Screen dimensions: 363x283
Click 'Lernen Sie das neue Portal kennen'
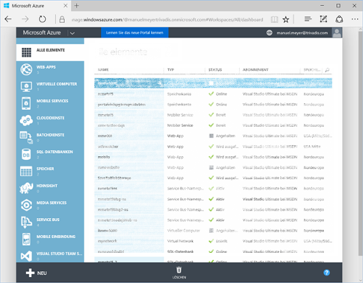point(134,32)
